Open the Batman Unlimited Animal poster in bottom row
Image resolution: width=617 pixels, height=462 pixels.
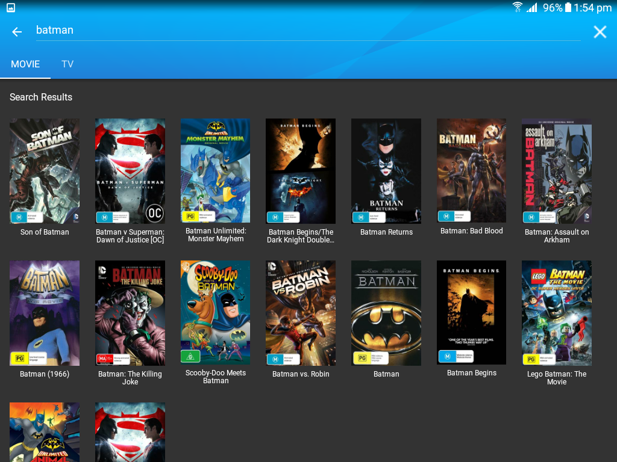pyautogui.click(x=45, y=432)
